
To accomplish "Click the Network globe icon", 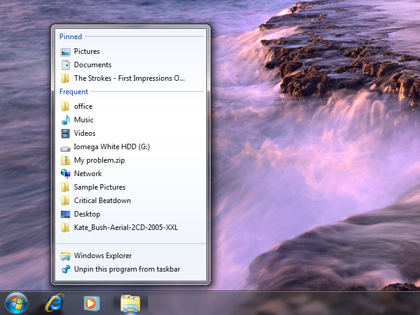I will tap(66, 174).
